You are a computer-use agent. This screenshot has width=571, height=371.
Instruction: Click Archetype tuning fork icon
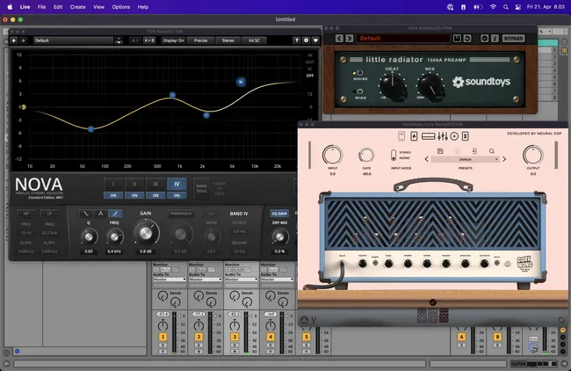pyautogui.click(x=314, y=320)
